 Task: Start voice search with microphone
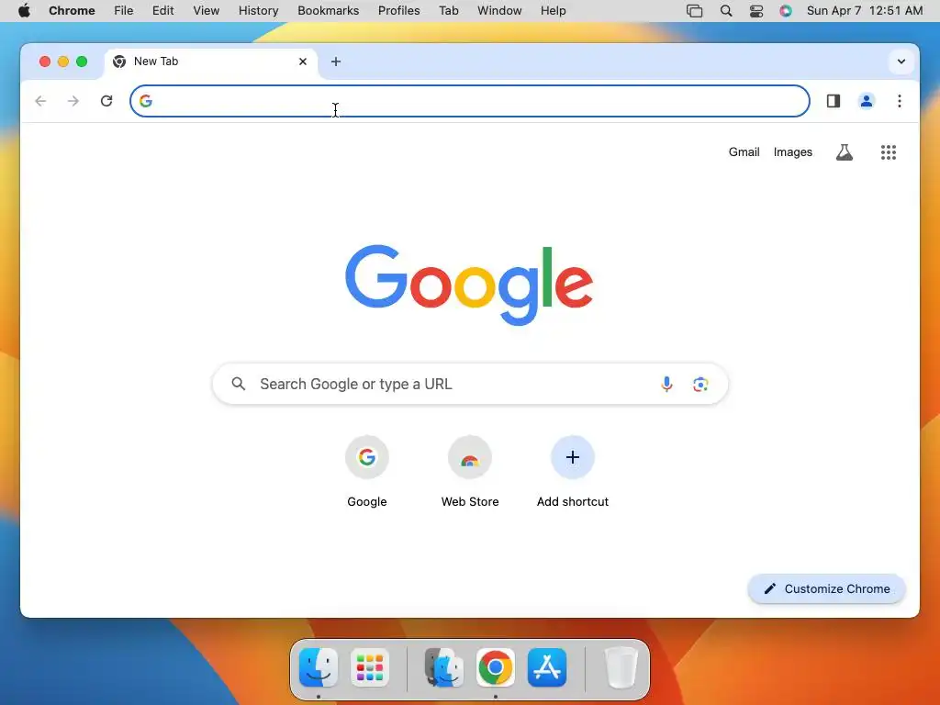666,384
